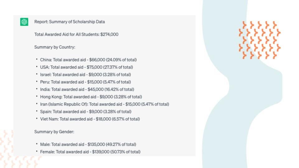Select the Female $139,000 list item
Image resolution: width=299 pixels, height=168 pixels.
(x=90, y=152)
